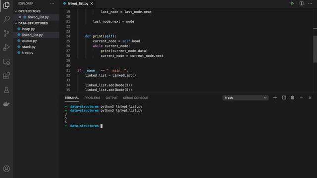Switch to the Problems tab
Image resolution: width=317 pixels, height=178 pixels.
click(92, 98)
